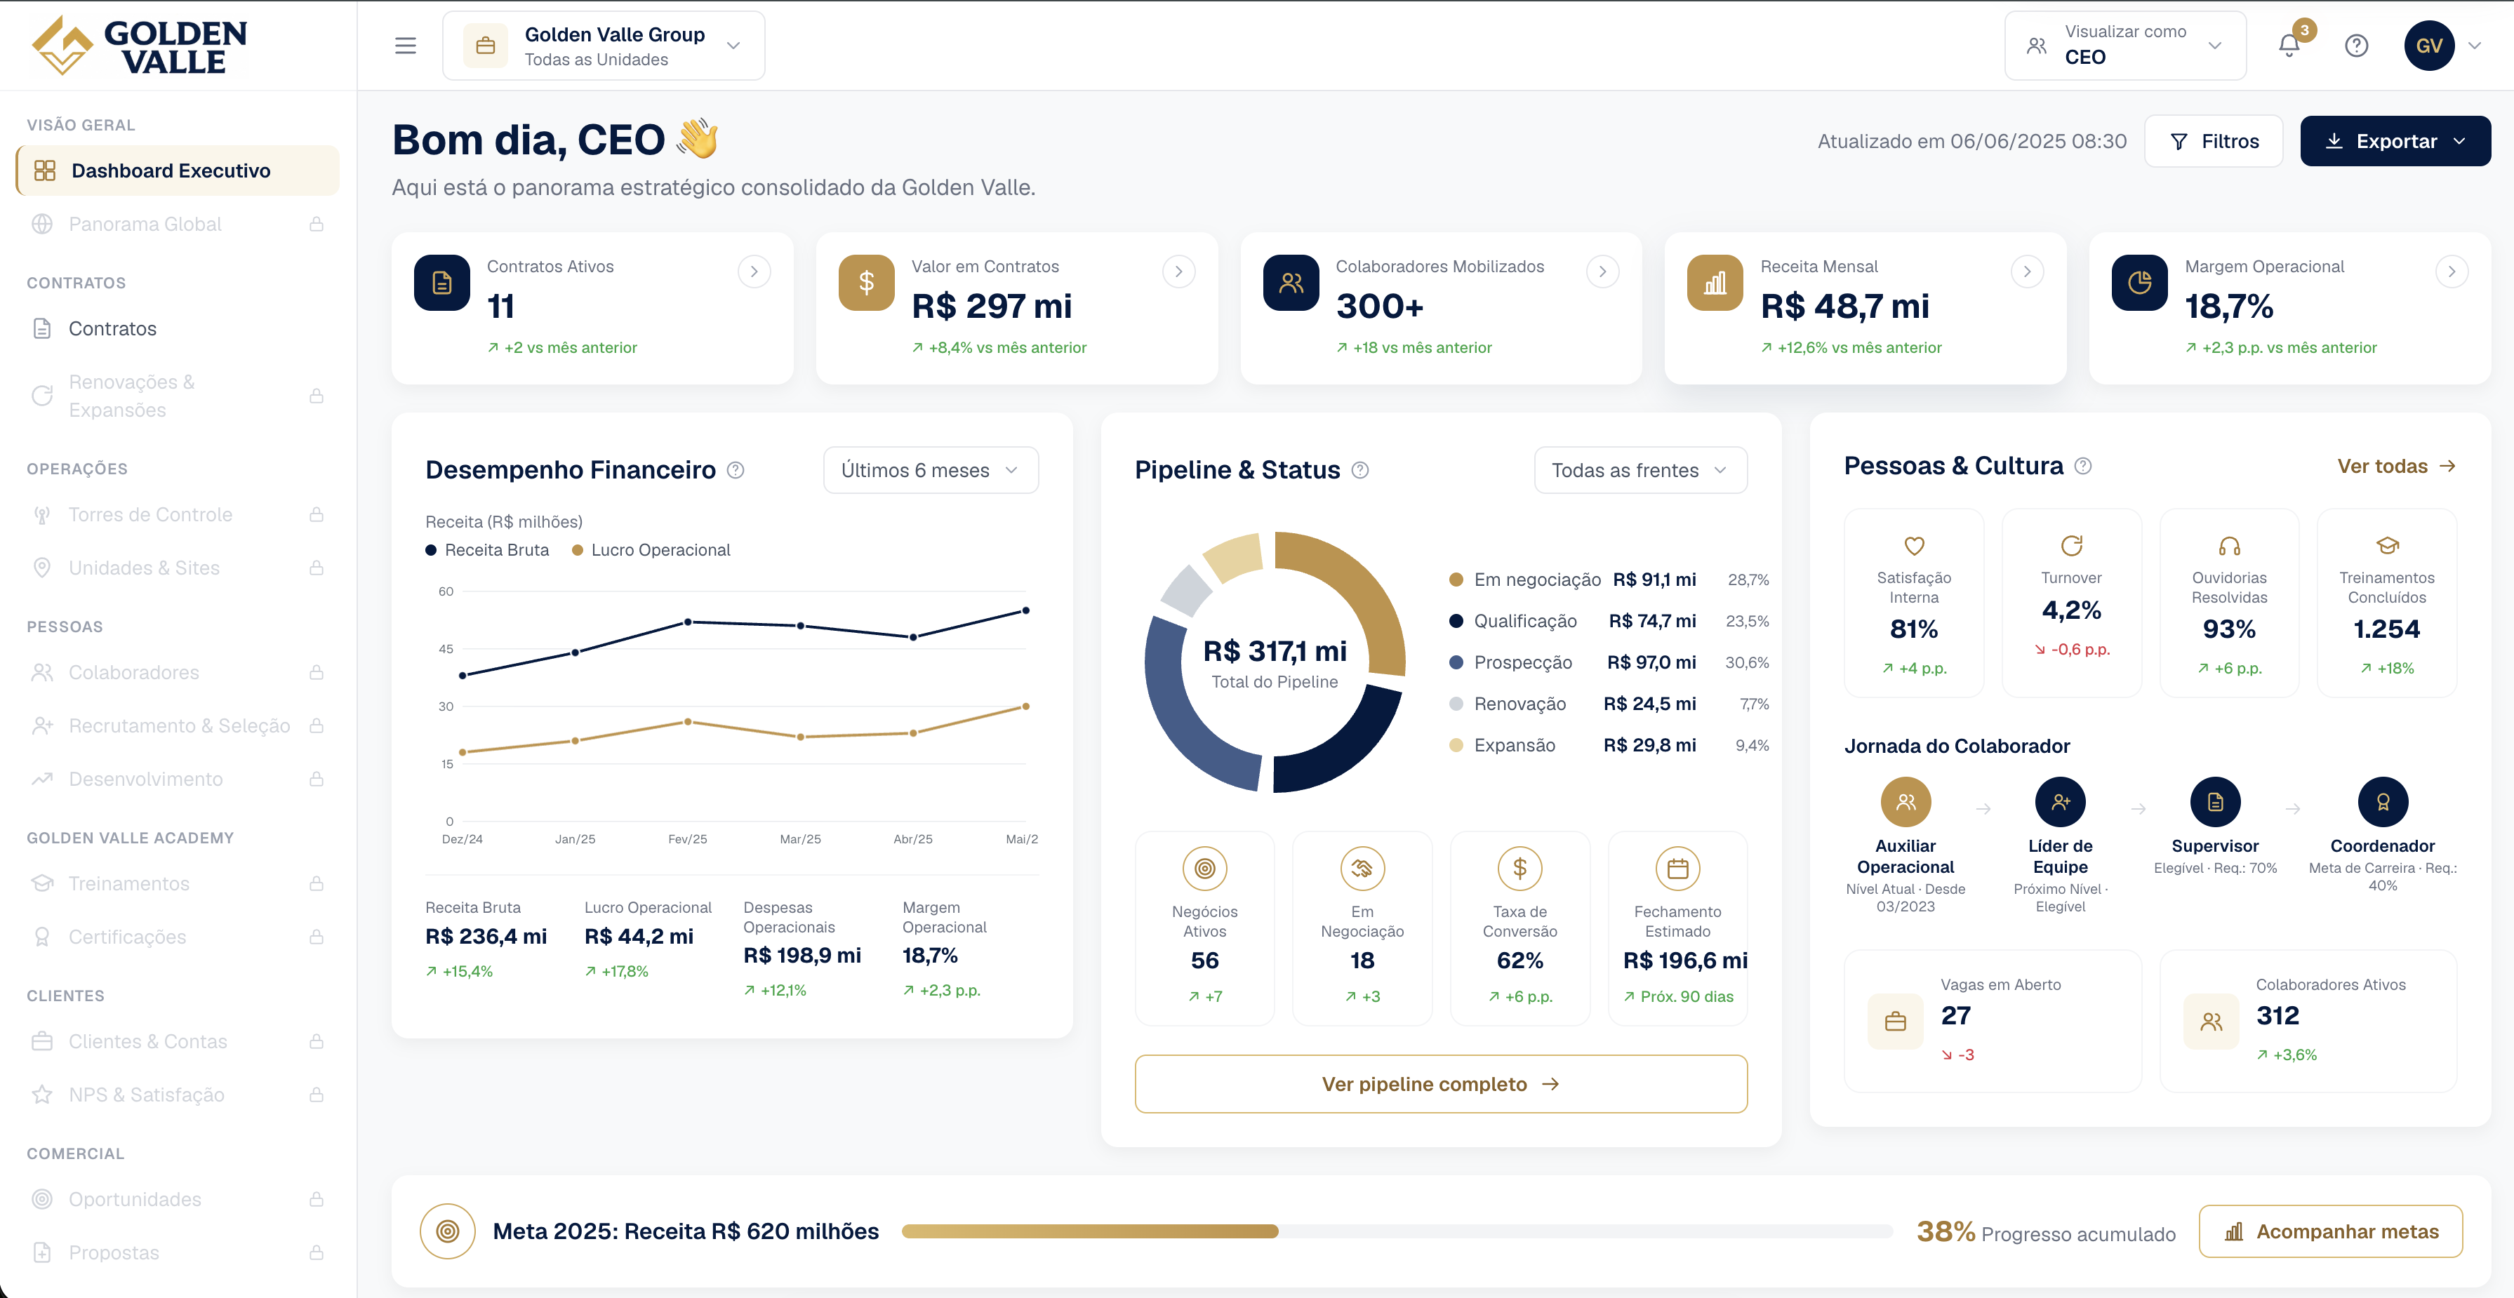Click the Auxiliar Operacional journey icon

tap(1905, 802)
